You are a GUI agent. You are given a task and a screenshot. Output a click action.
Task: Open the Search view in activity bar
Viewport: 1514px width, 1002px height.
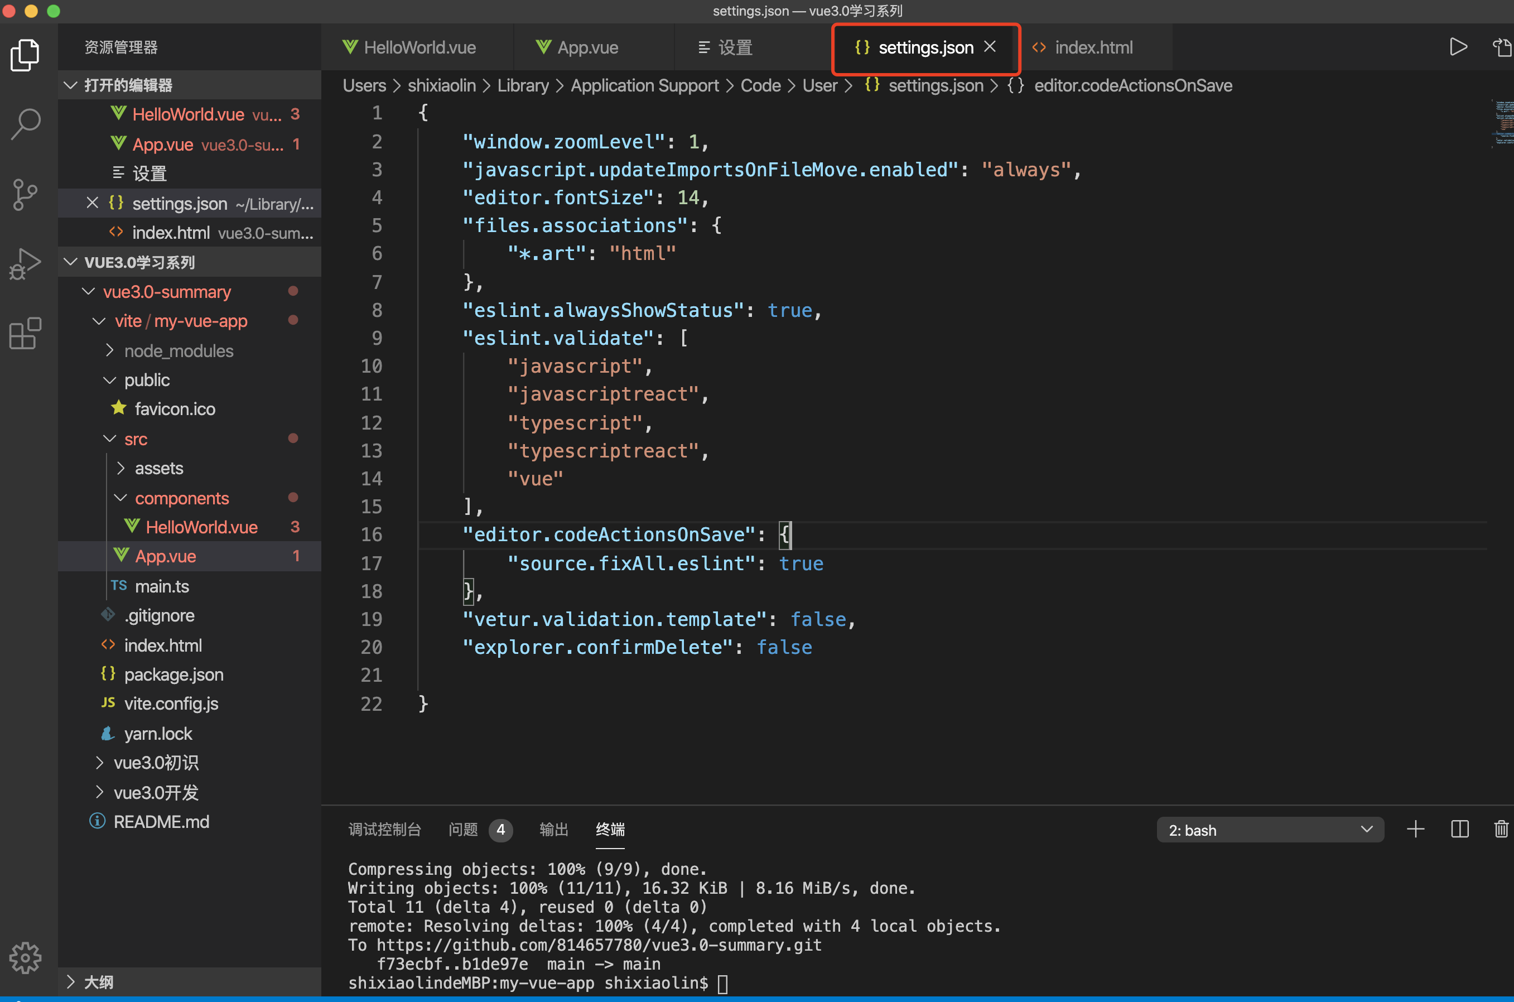tap(26, 124)
